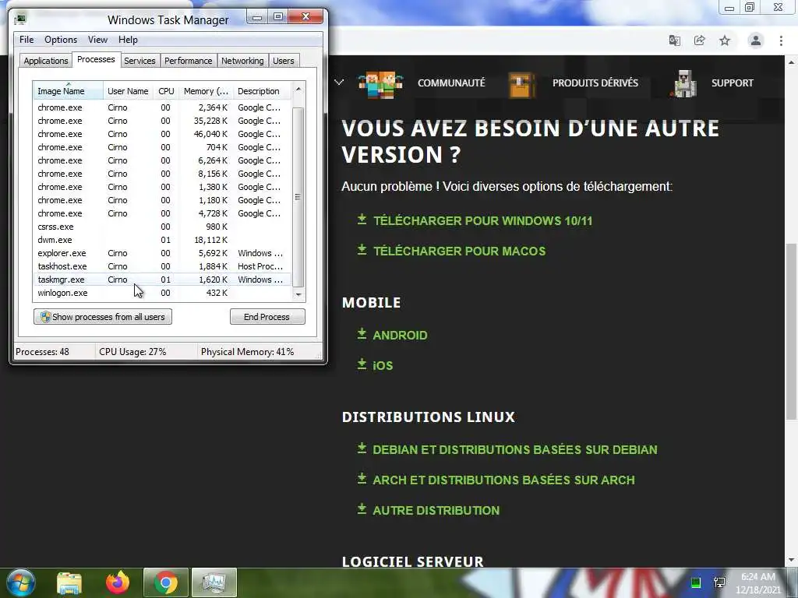The width and height of the screenshot is (798, 598).
Task: Open Chrome profile avatar icon
Action: pos(756,40)
